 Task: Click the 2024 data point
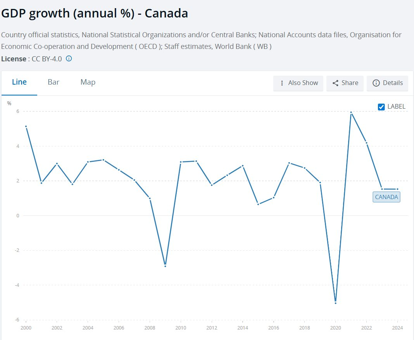397,189
